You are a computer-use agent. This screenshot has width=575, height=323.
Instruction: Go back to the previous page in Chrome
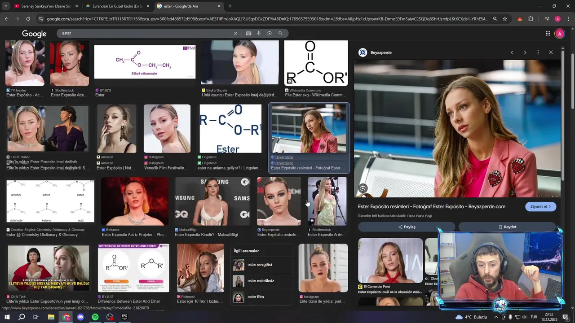6,19
